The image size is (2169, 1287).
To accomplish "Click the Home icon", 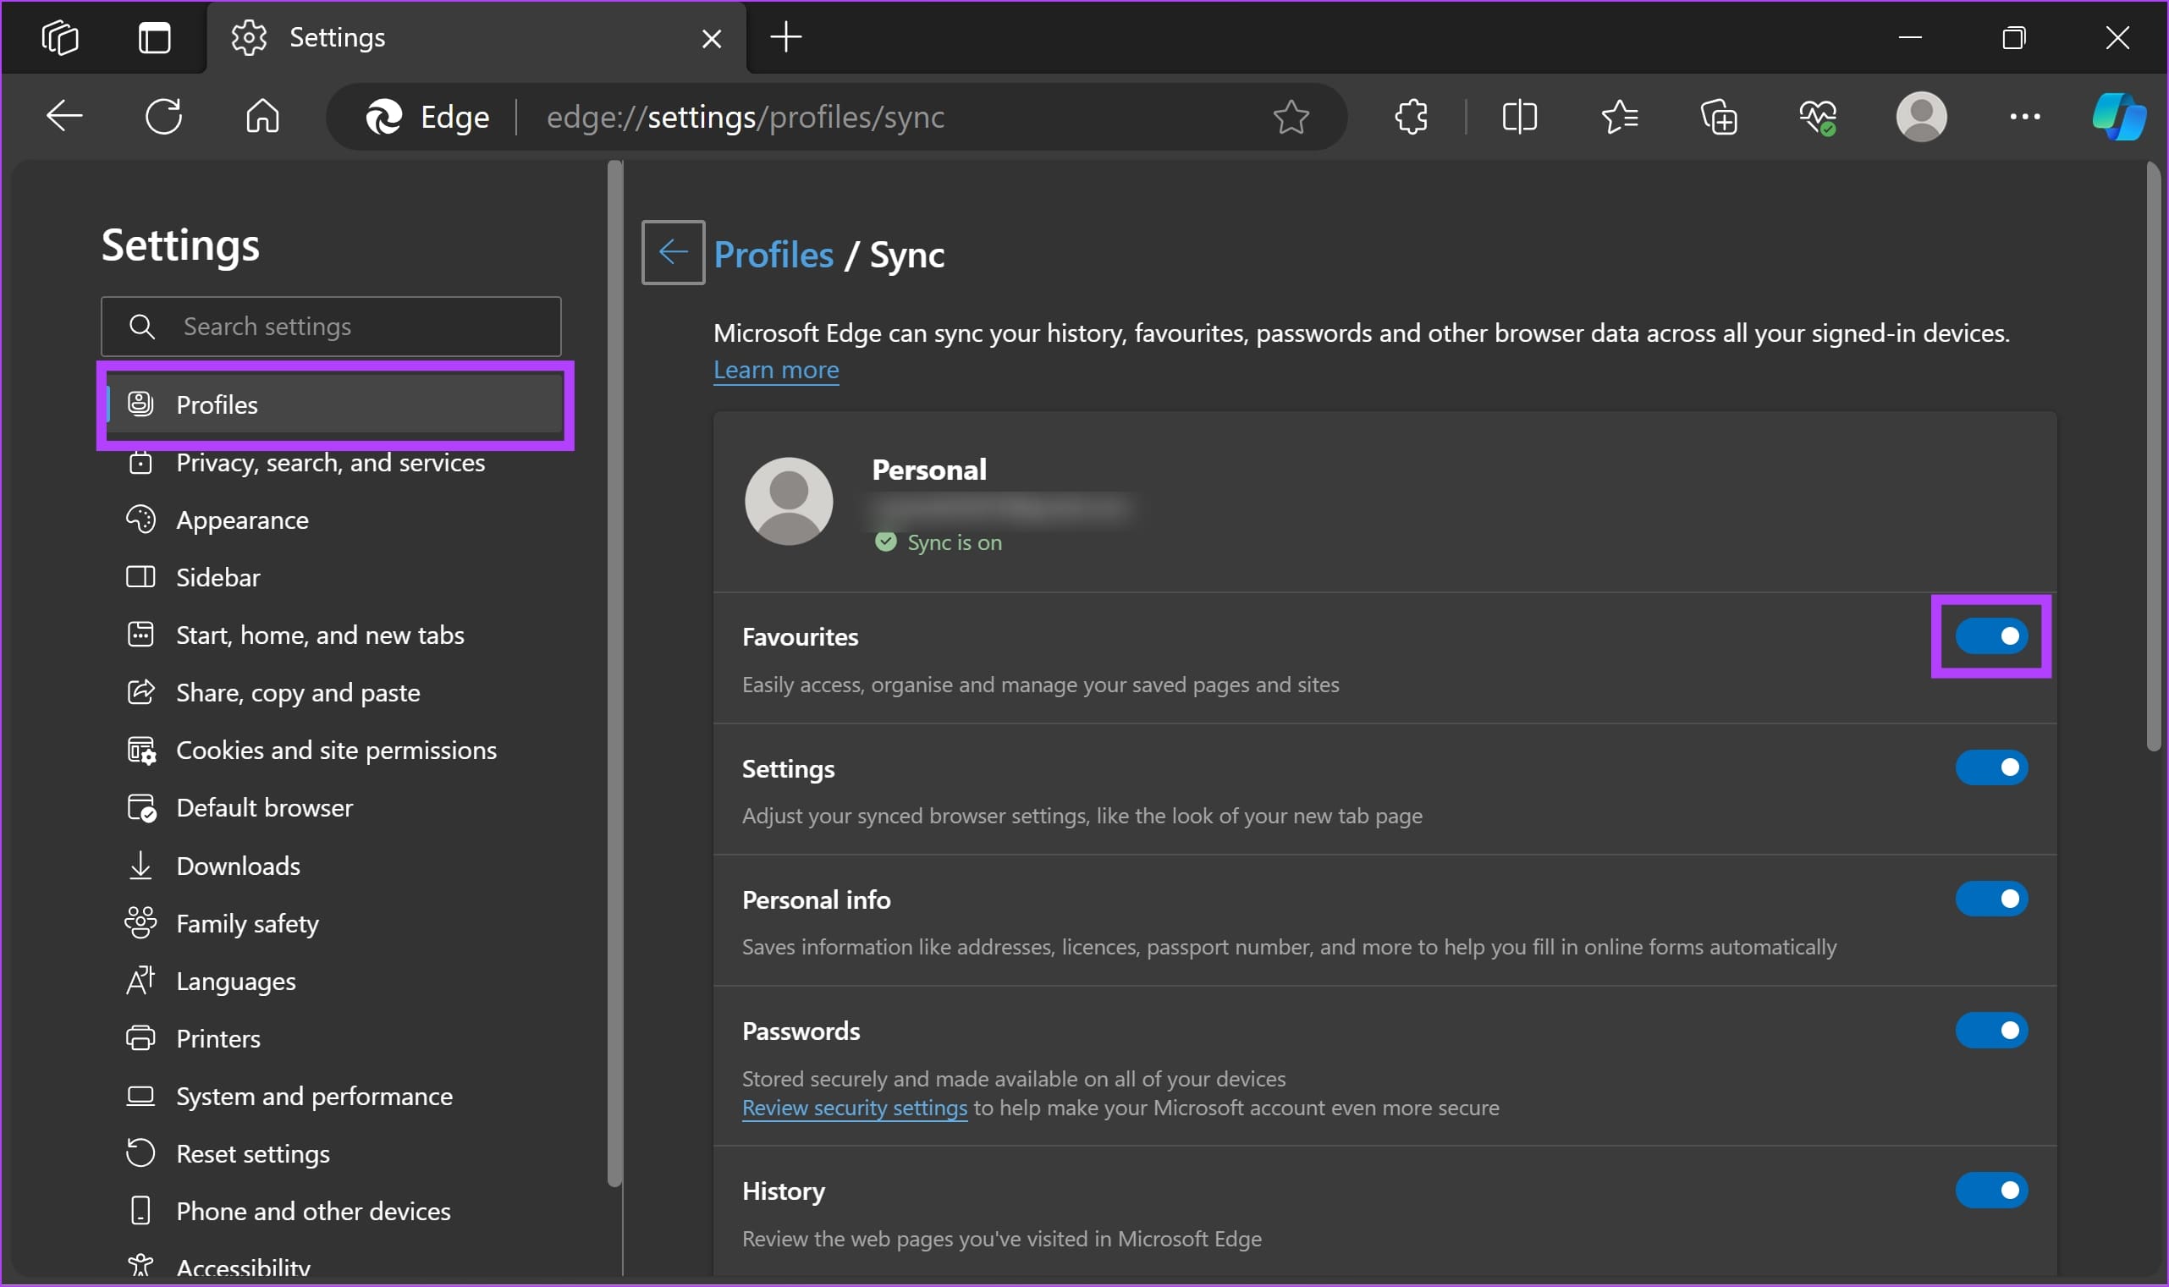I will click(x=261, y=116).
